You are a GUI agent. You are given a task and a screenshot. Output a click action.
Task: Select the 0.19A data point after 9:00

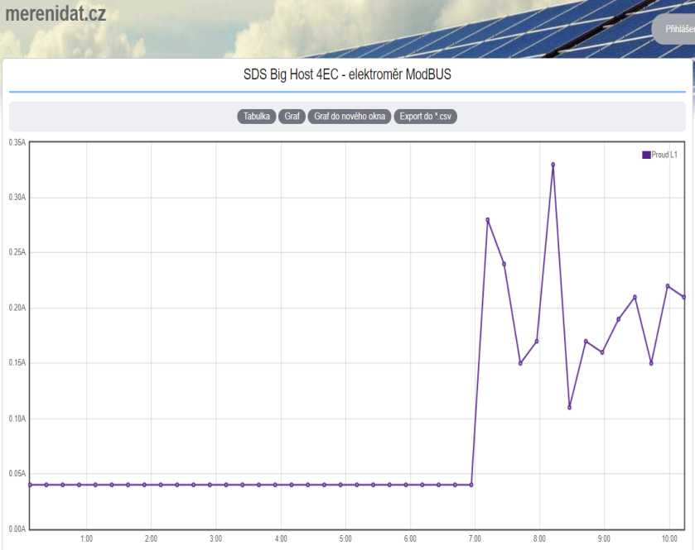619,319
